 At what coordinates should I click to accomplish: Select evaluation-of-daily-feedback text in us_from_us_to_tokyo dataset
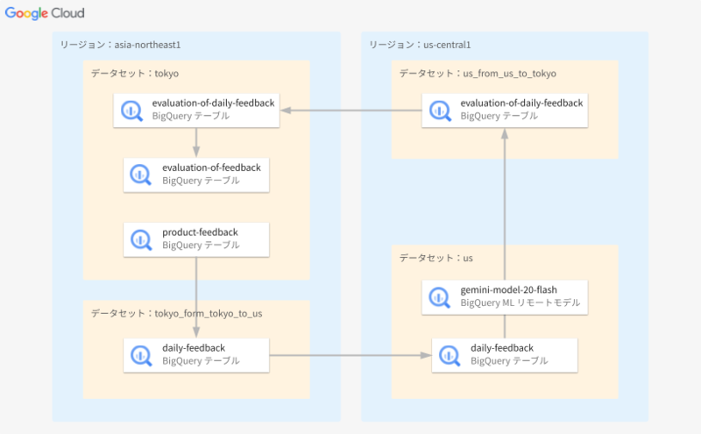tap(521, 103)
